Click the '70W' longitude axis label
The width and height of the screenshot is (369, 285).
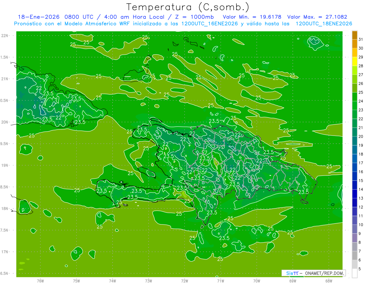click(257, 281)
